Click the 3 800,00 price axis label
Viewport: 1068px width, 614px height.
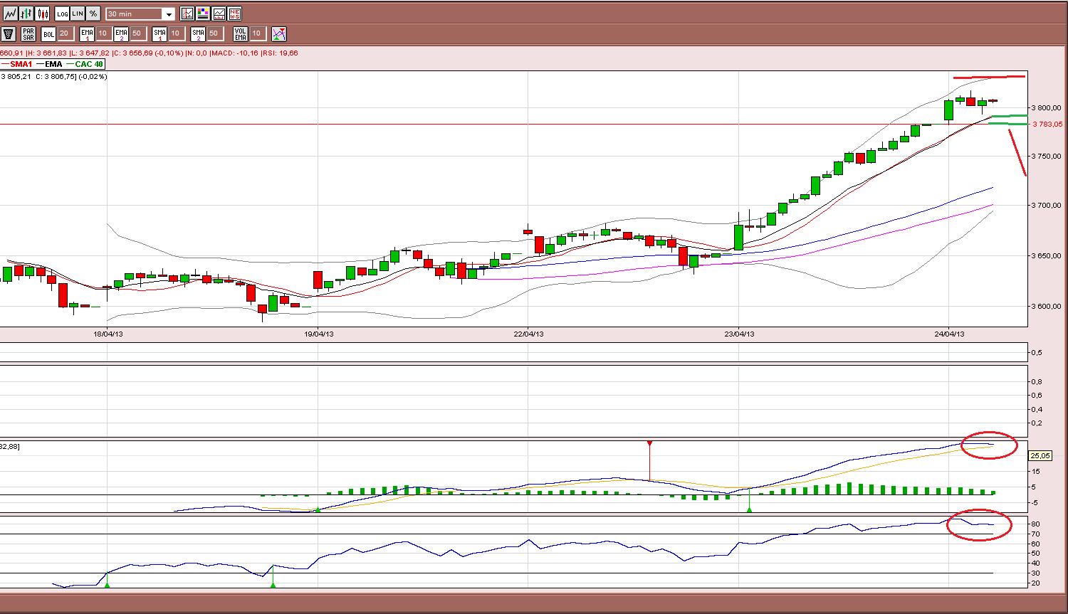pyautogui.click(x=1047, y=107)
